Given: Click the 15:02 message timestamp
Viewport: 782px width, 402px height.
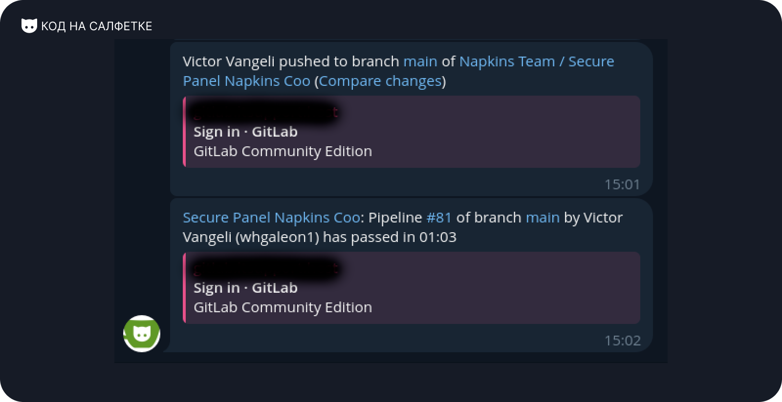Looking at the screenshot, I should (x=622, y=341).
